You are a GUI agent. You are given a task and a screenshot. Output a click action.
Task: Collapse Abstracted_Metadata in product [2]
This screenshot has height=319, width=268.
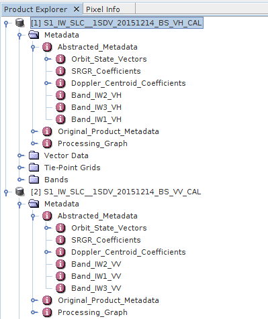[33, 216]
